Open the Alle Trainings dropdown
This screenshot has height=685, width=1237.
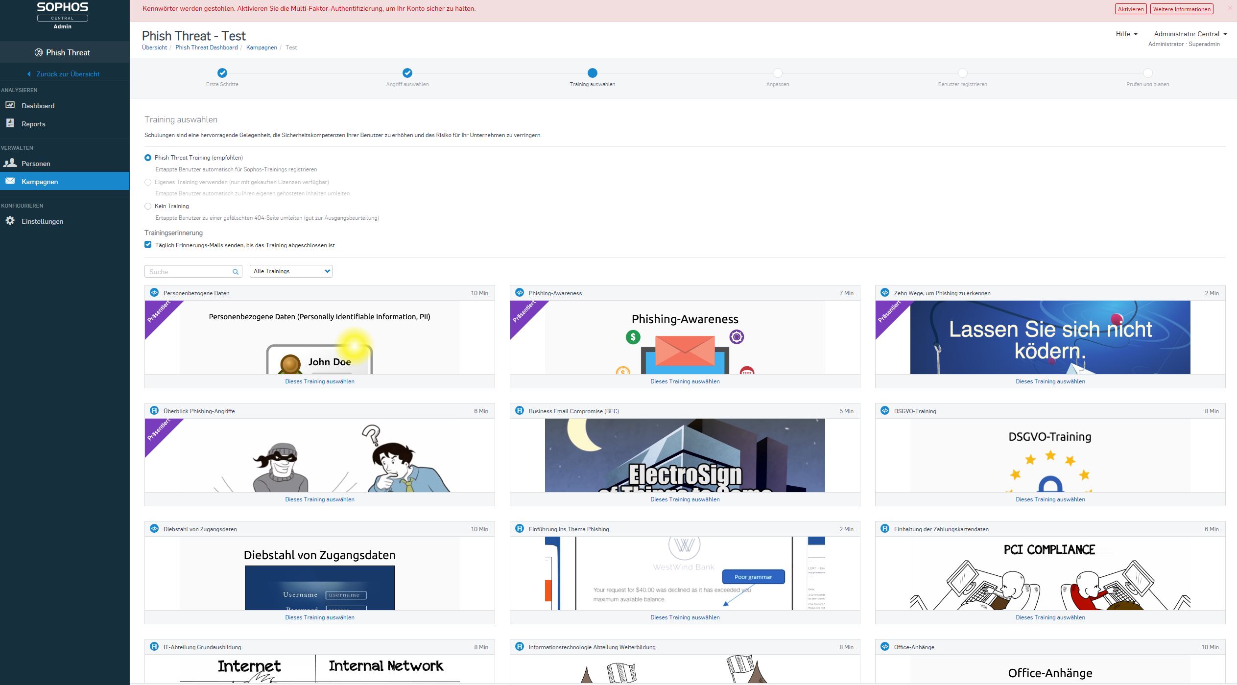[291, 271]
